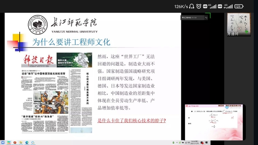Click the colorful grid app taskbar icon
The image size is (258, 145).
tap(9, 143)
